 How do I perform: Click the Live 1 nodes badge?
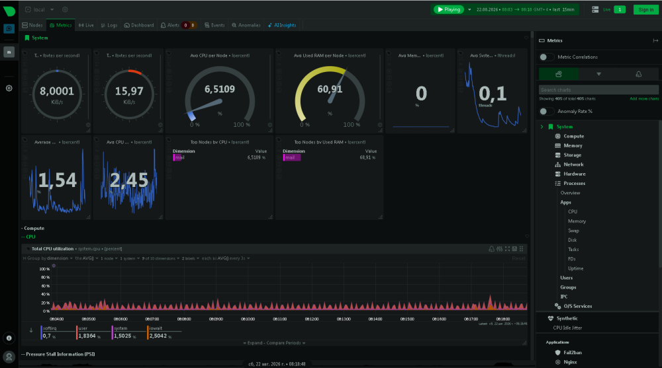(620, 9)
